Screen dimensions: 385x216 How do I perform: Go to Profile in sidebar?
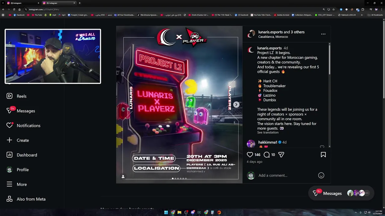(x=18, y=169)
